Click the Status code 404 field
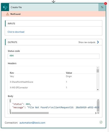 tap(54, 56)
